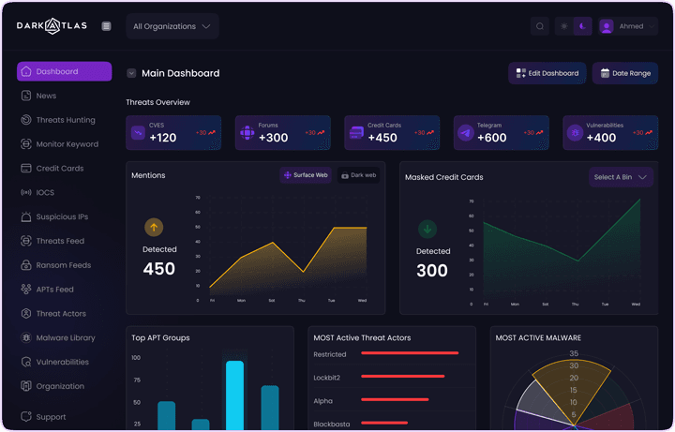The image size is (675, 432).
Task: Open the Ahmed user profile avatar
Action: pos(607,26)
